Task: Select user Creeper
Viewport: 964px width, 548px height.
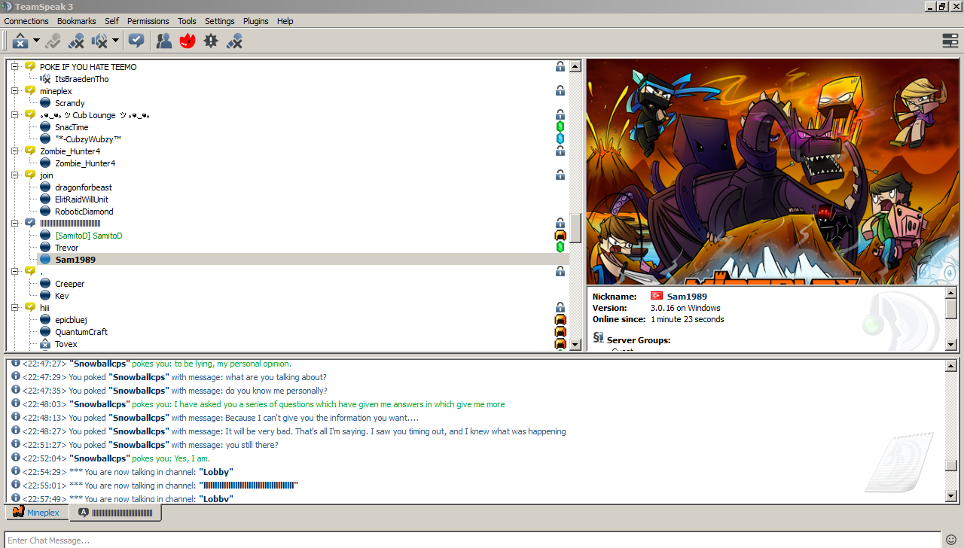Action: (70, 284)
